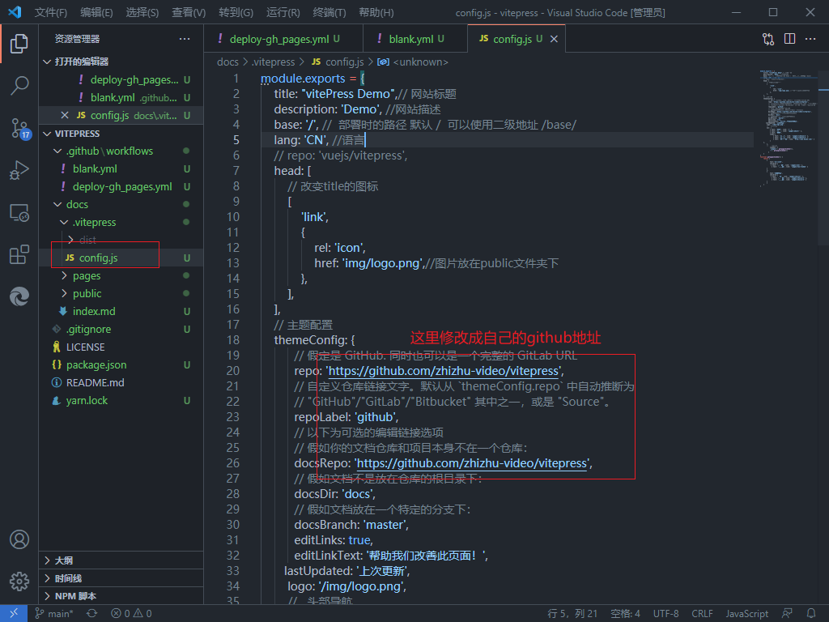Change file encoding UTF-8
829x622 pixels.
[x=665, y=614]
